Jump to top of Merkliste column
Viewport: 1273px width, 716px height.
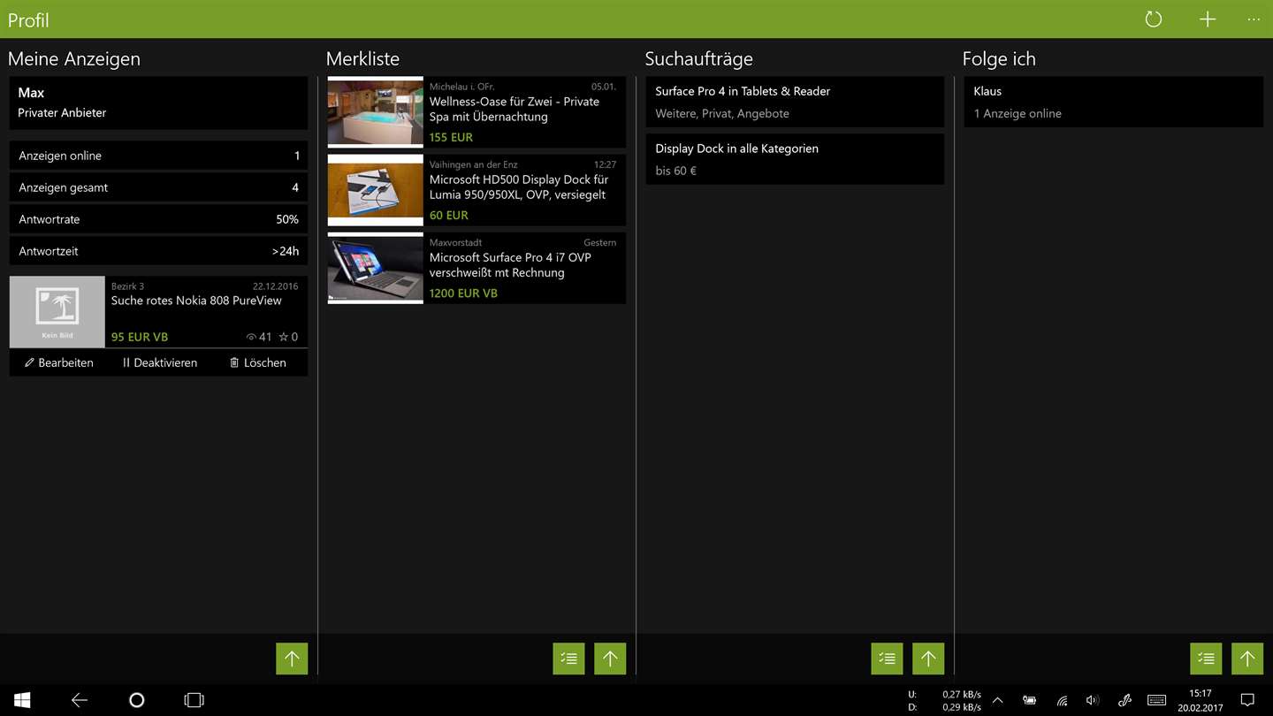coord(610,659)
